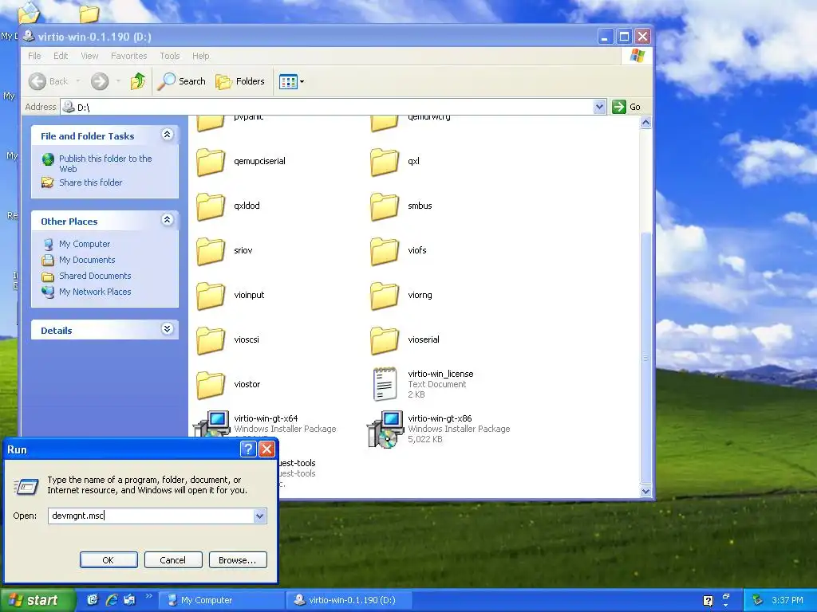817x612 pixels.
Task: Go to My Documents in Other Places
Action: tap(87, 260)
